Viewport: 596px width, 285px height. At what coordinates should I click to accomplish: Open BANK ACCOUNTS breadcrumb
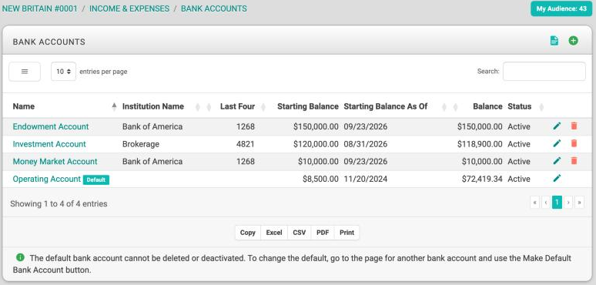coord(213,8)
